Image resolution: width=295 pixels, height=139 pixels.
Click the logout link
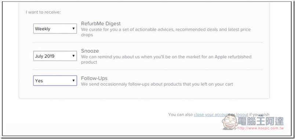coord(242,114)
